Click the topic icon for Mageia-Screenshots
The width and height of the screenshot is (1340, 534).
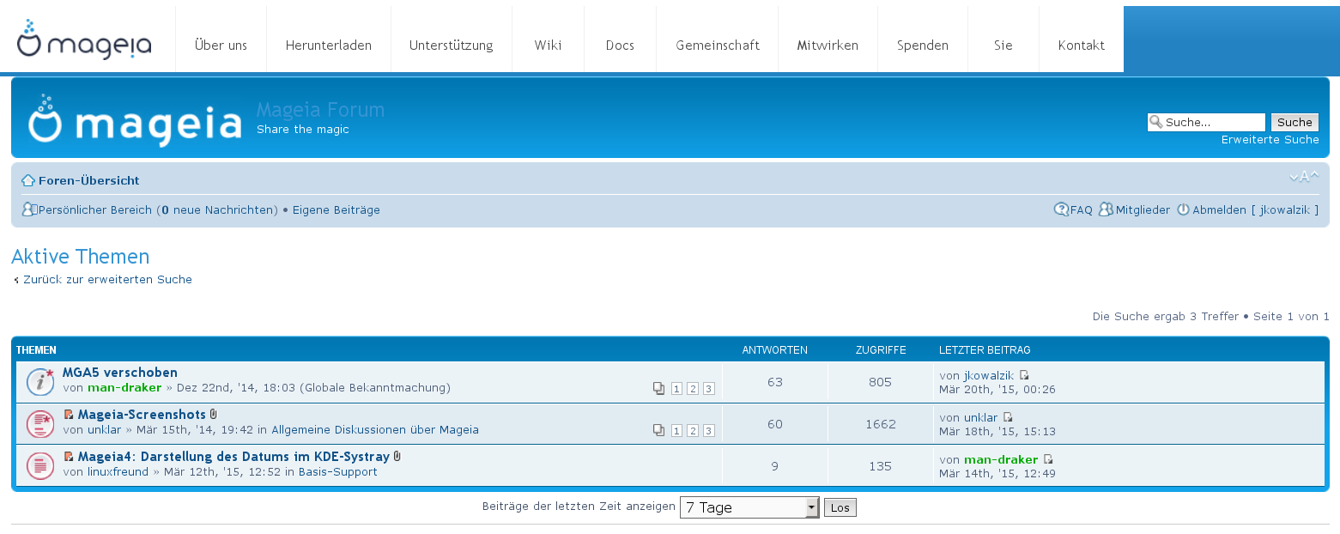point(40,422)
